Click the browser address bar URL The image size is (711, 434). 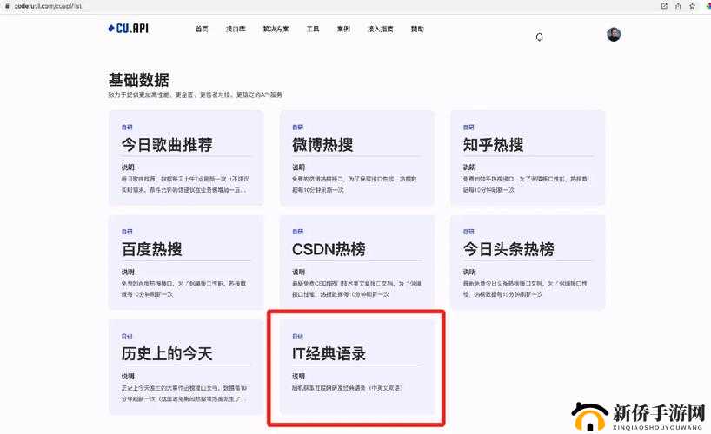click(48, 6)
